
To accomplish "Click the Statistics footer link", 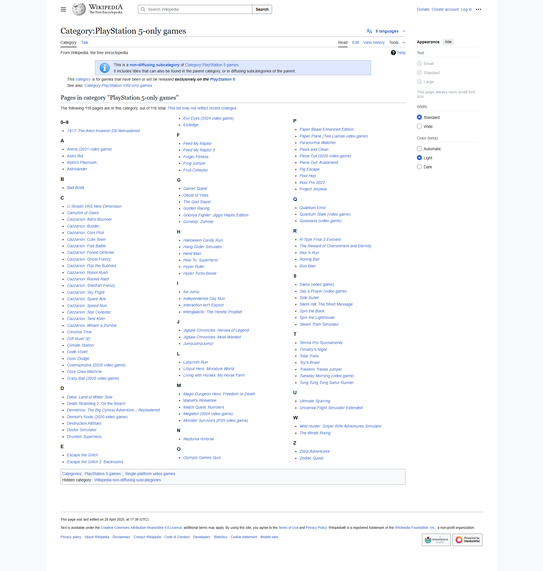I will tap(220, 537).
